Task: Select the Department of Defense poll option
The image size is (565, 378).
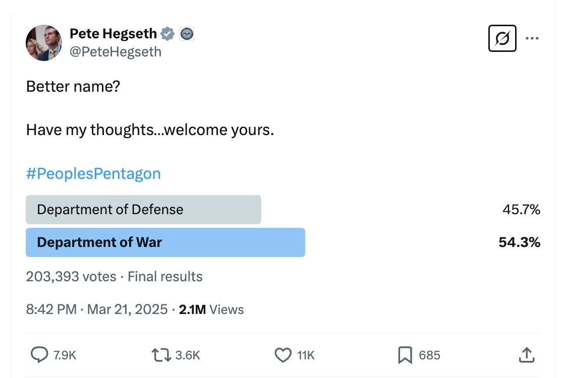Action: 143,210
